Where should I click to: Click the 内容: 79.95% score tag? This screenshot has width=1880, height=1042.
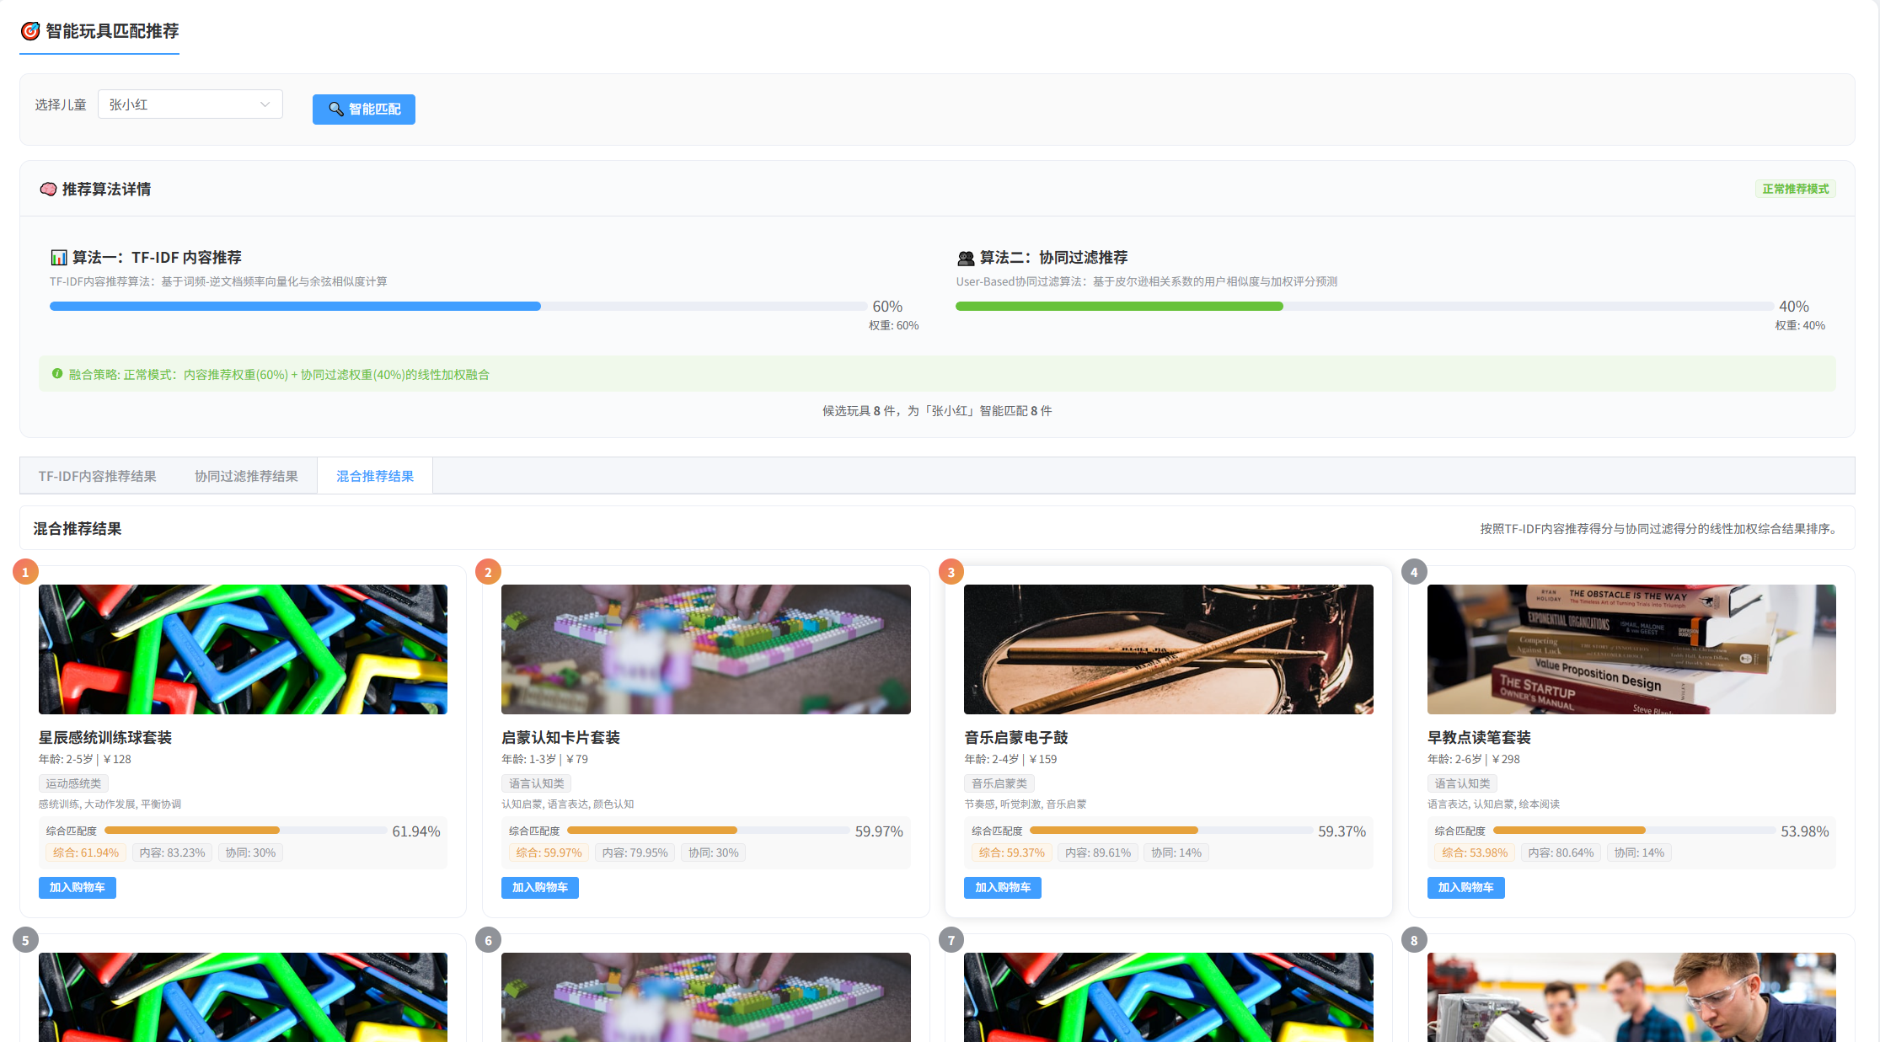pyautogui.click(x=635, y=852)
